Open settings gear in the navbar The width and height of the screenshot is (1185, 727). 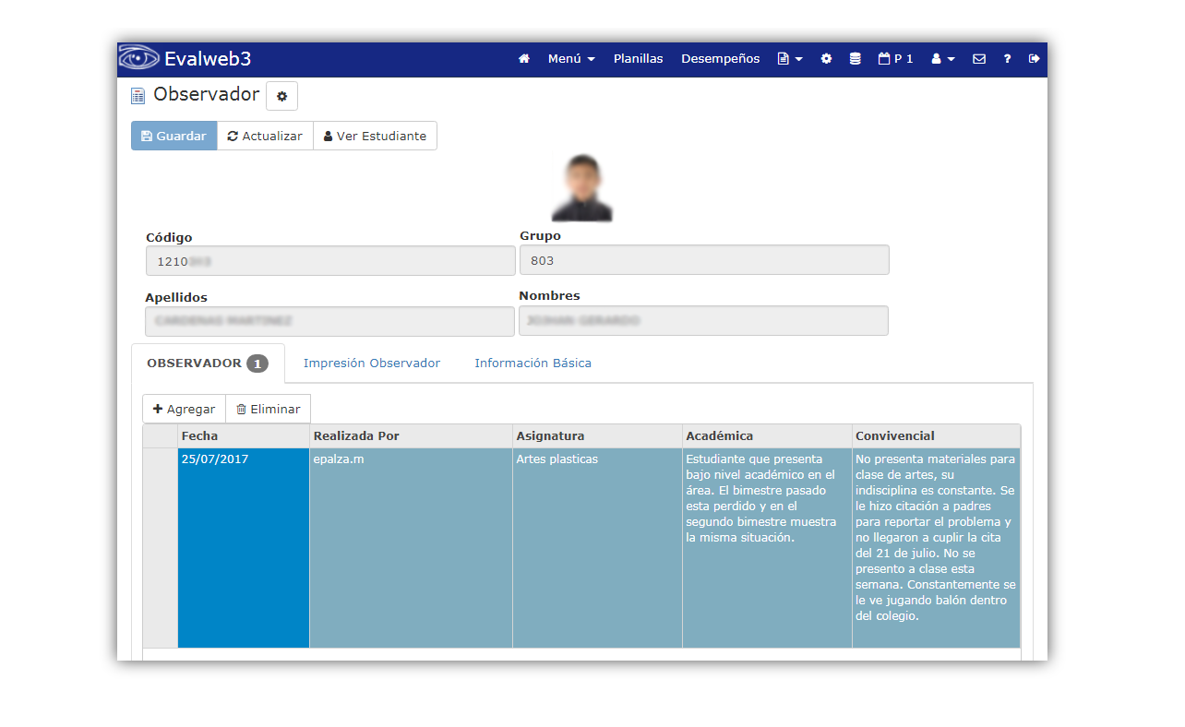(x=826, y=59)
